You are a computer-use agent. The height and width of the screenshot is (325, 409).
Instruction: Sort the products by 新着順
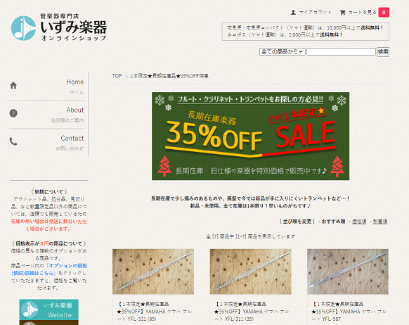pos(379,222)
